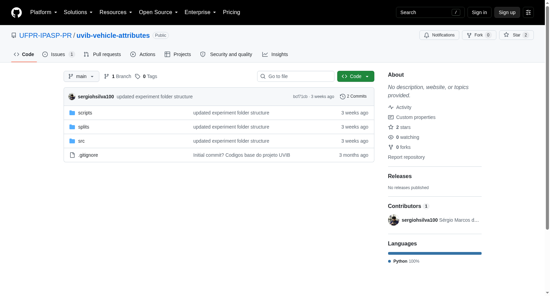Click the Sign in button
550x296 pixels.
coord(480,12)
